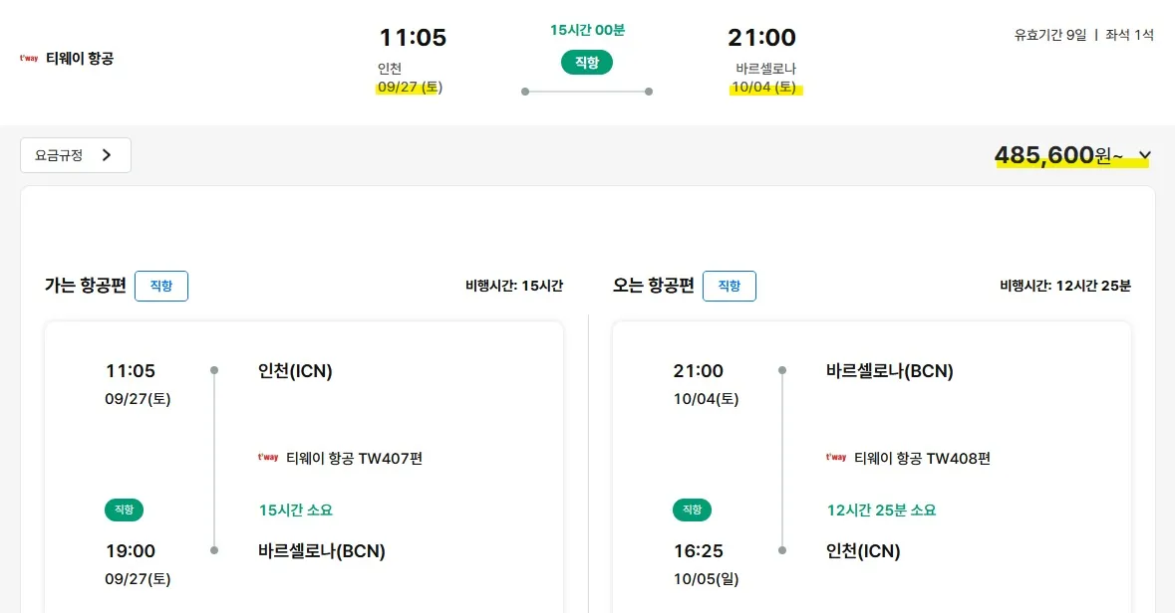Viewport: 1175px width, 613px height.
Task: Click the green 직항 badge under flight duration
Action: pos(586,62)
